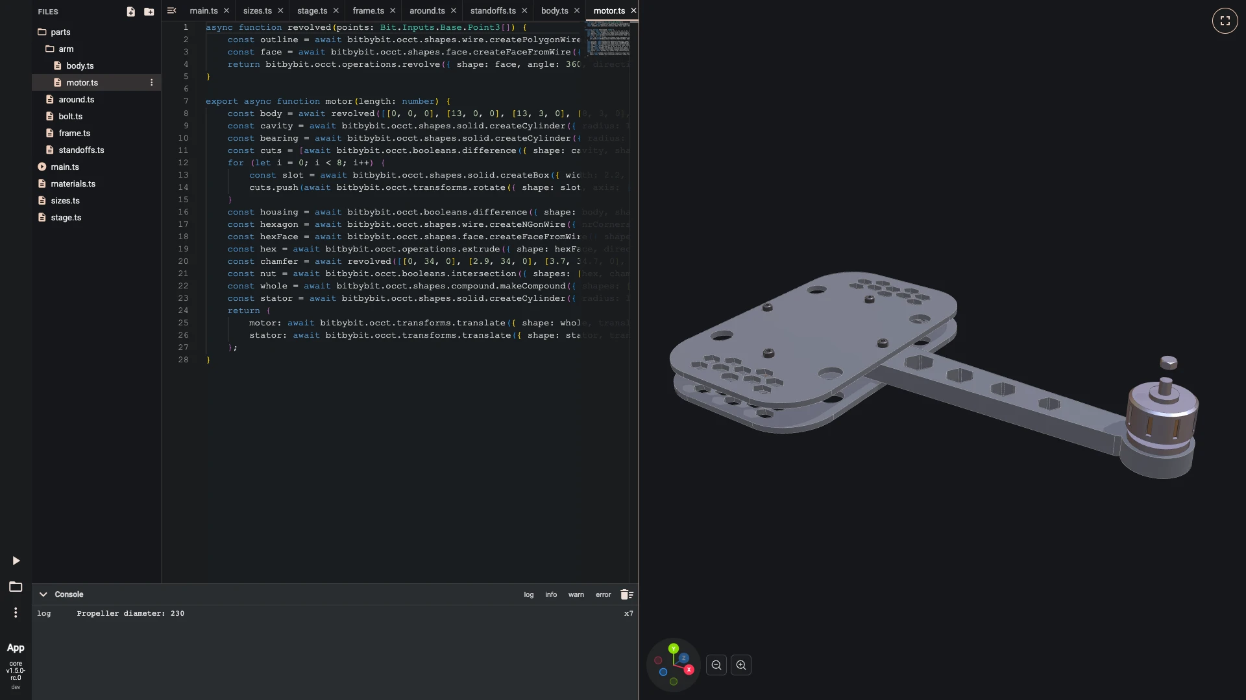Click the Propeller diameter log entry
The width and height of the screenshot is (1246, 700).
coord(130,613)
